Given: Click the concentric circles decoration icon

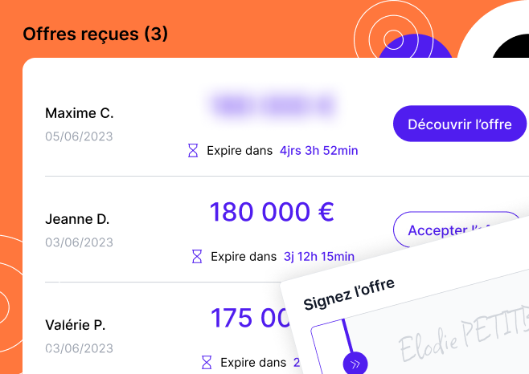Looking at the screenshot, I should pos(393,39).
